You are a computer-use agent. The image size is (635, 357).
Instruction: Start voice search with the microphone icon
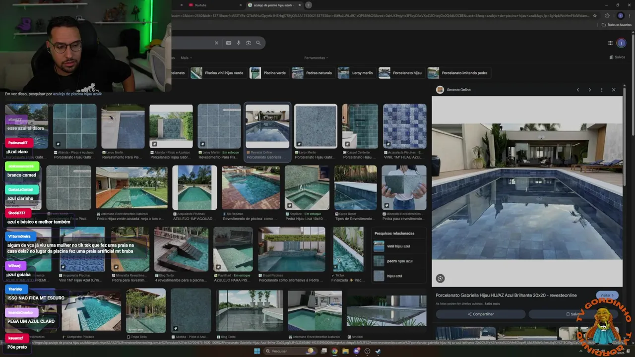coord(239,43)
